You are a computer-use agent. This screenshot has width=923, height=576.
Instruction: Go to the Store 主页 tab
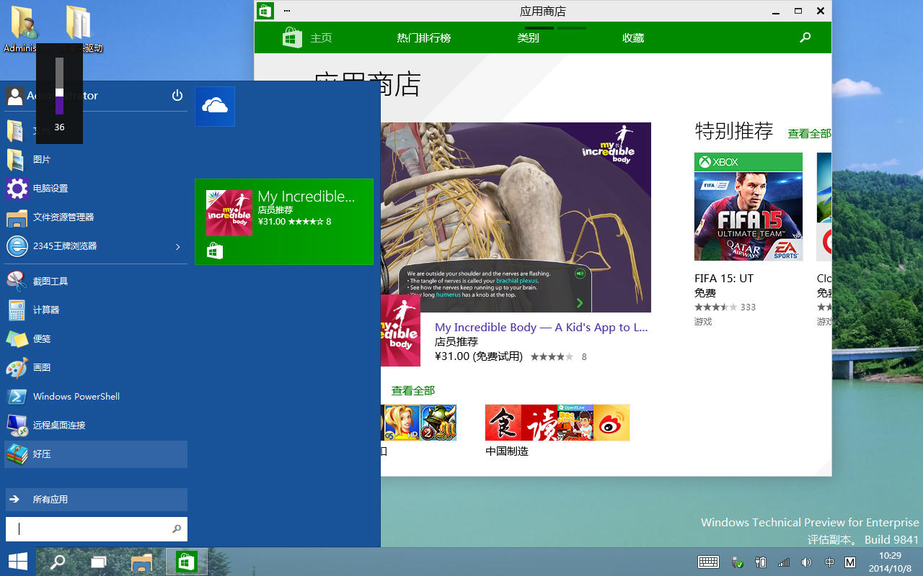pos(322,37)
